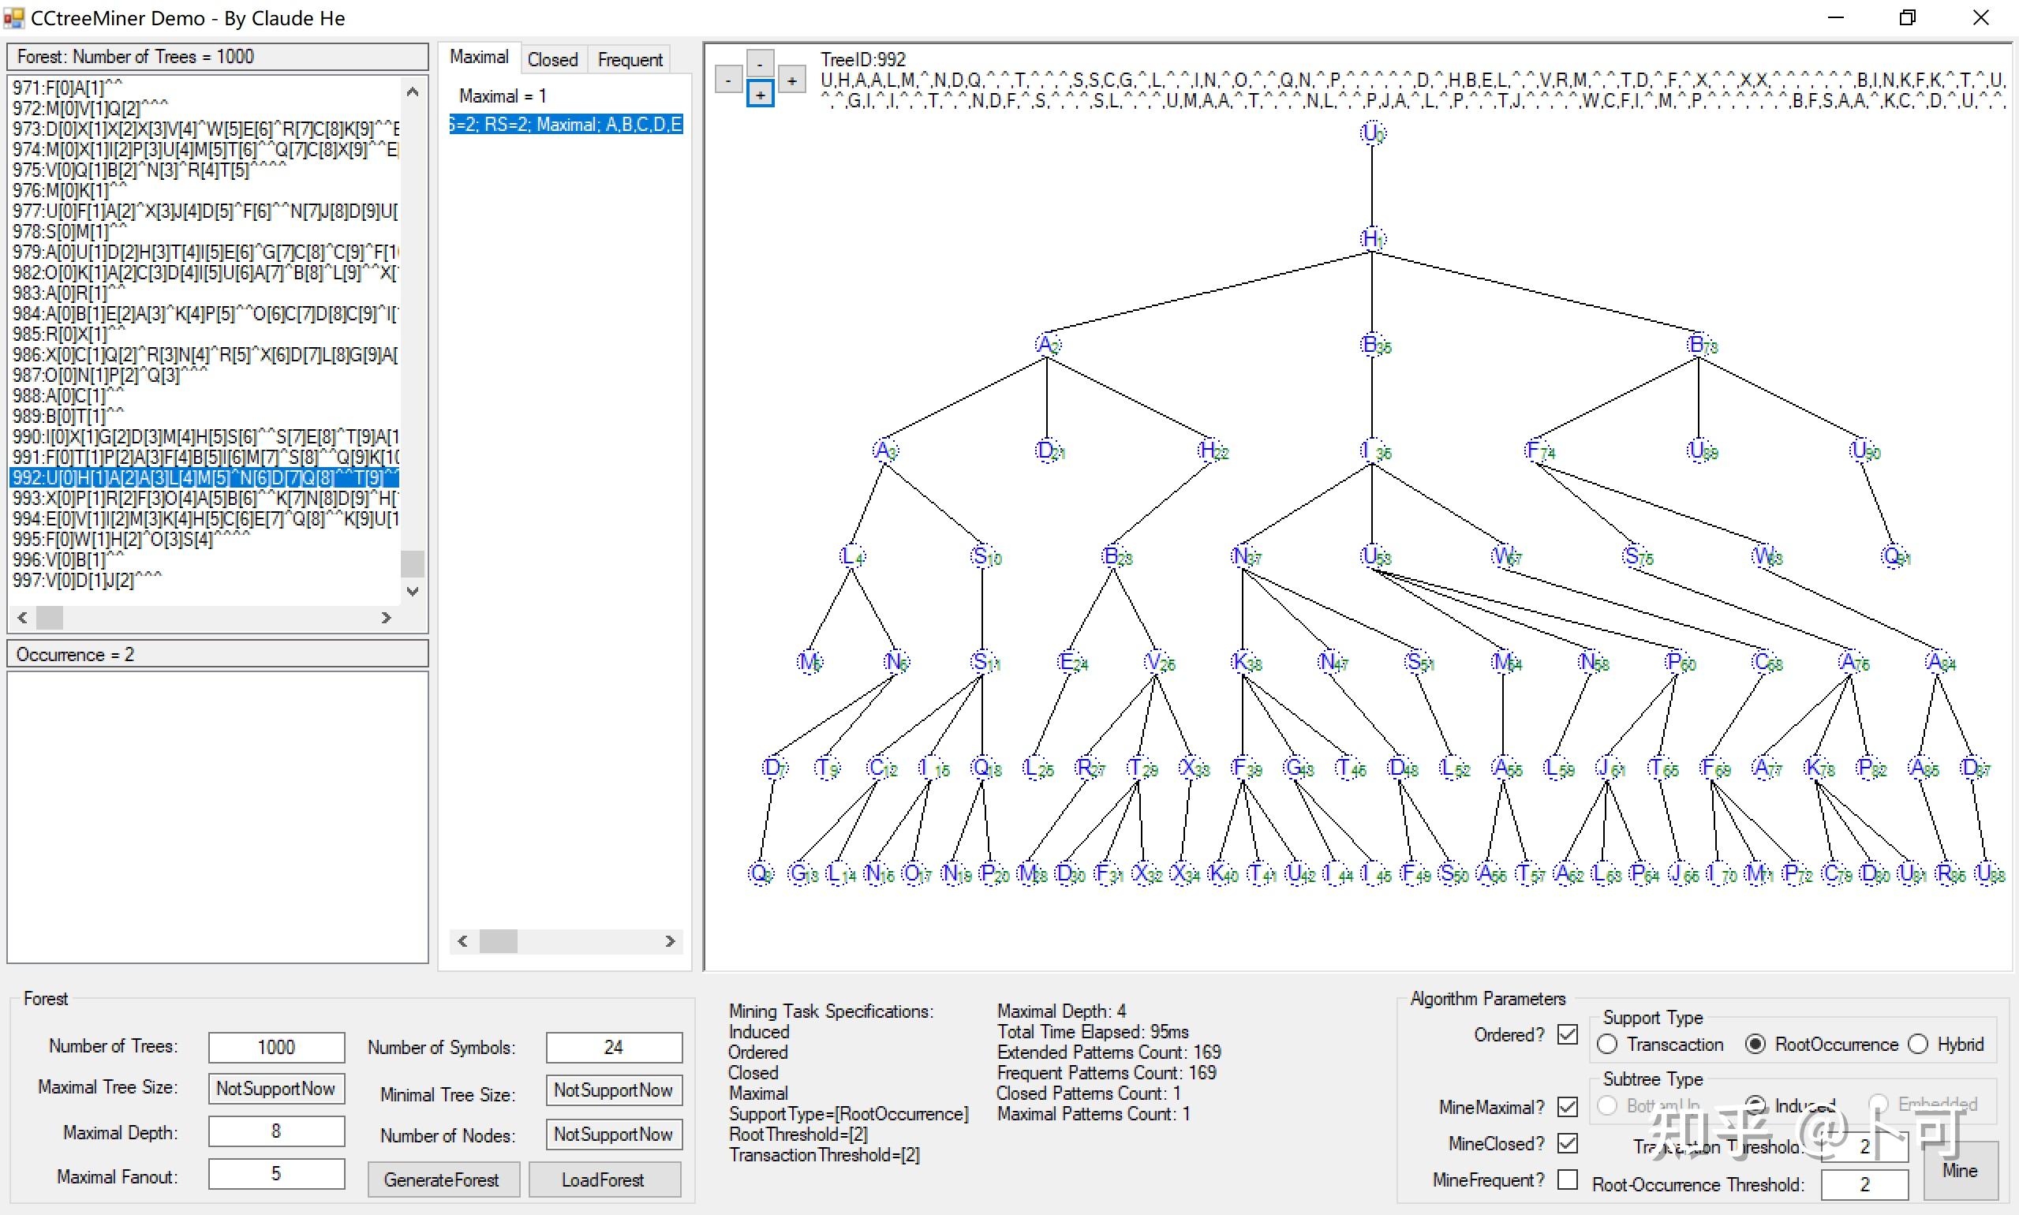Choose the Hybrid support type option

pyautogui.click(x=1917, y=1044)
